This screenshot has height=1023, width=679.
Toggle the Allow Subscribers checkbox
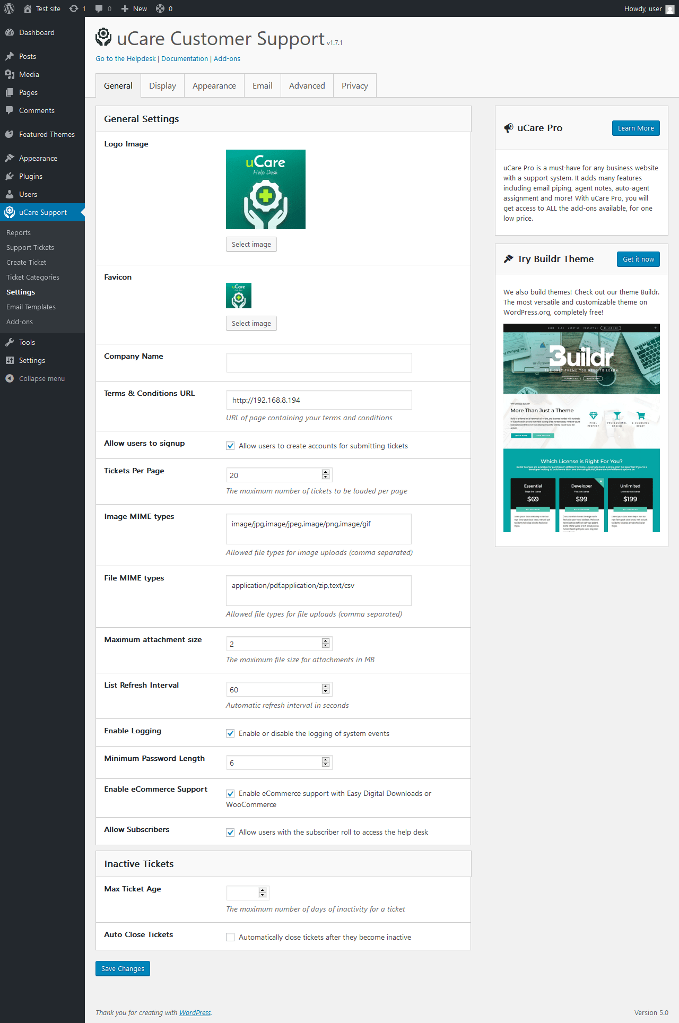(230, 833)
